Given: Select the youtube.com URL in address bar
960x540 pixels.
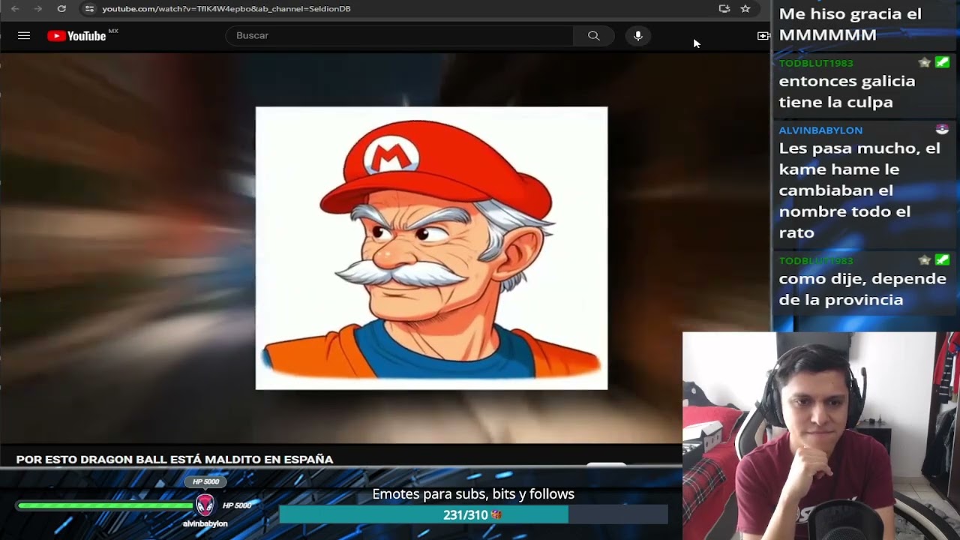Looking at the screenshot, I should 226,9.
